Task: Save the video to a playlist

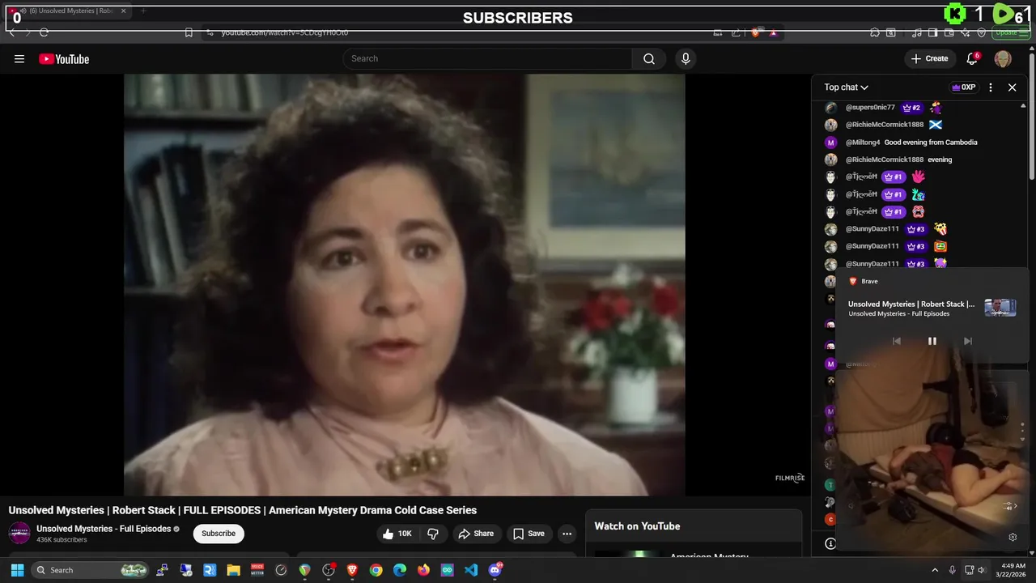Action: coord(529,534)
